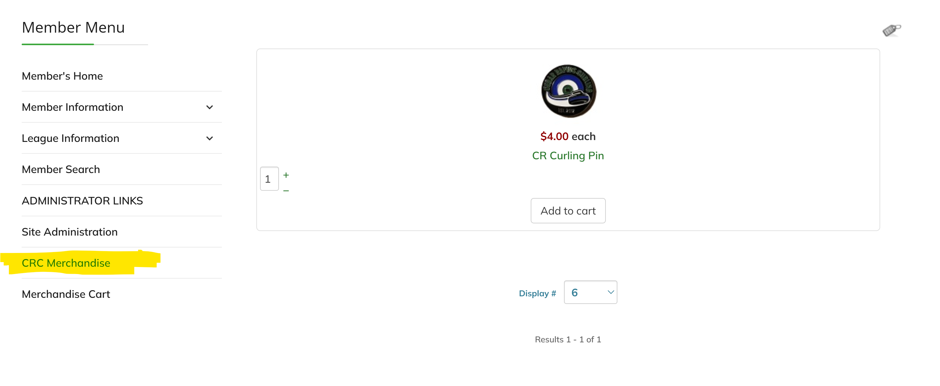Open the Member Search page

[61, 170]
